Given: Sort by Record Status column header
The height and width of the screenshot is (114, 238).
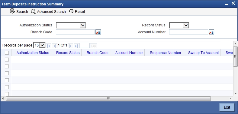Looking at the screenshot, I should coord(68,53).
